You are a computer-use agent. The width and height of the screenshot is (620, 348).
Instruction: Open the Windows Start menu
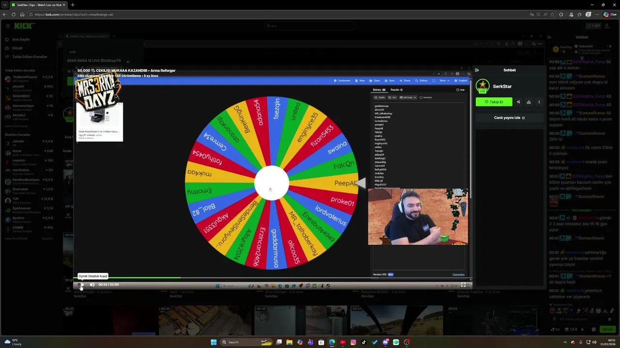214,342
